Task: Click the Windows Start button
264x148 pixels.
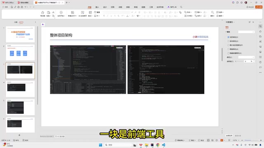Action: coord(101,145)
